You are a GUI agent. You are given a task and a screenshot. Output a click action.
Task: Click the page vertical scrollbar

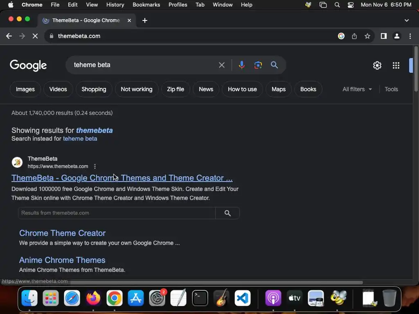416,69
